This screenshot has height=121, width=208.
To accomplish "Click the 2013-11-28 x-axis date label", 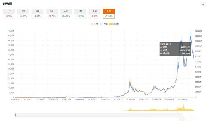I will (66, 99).
